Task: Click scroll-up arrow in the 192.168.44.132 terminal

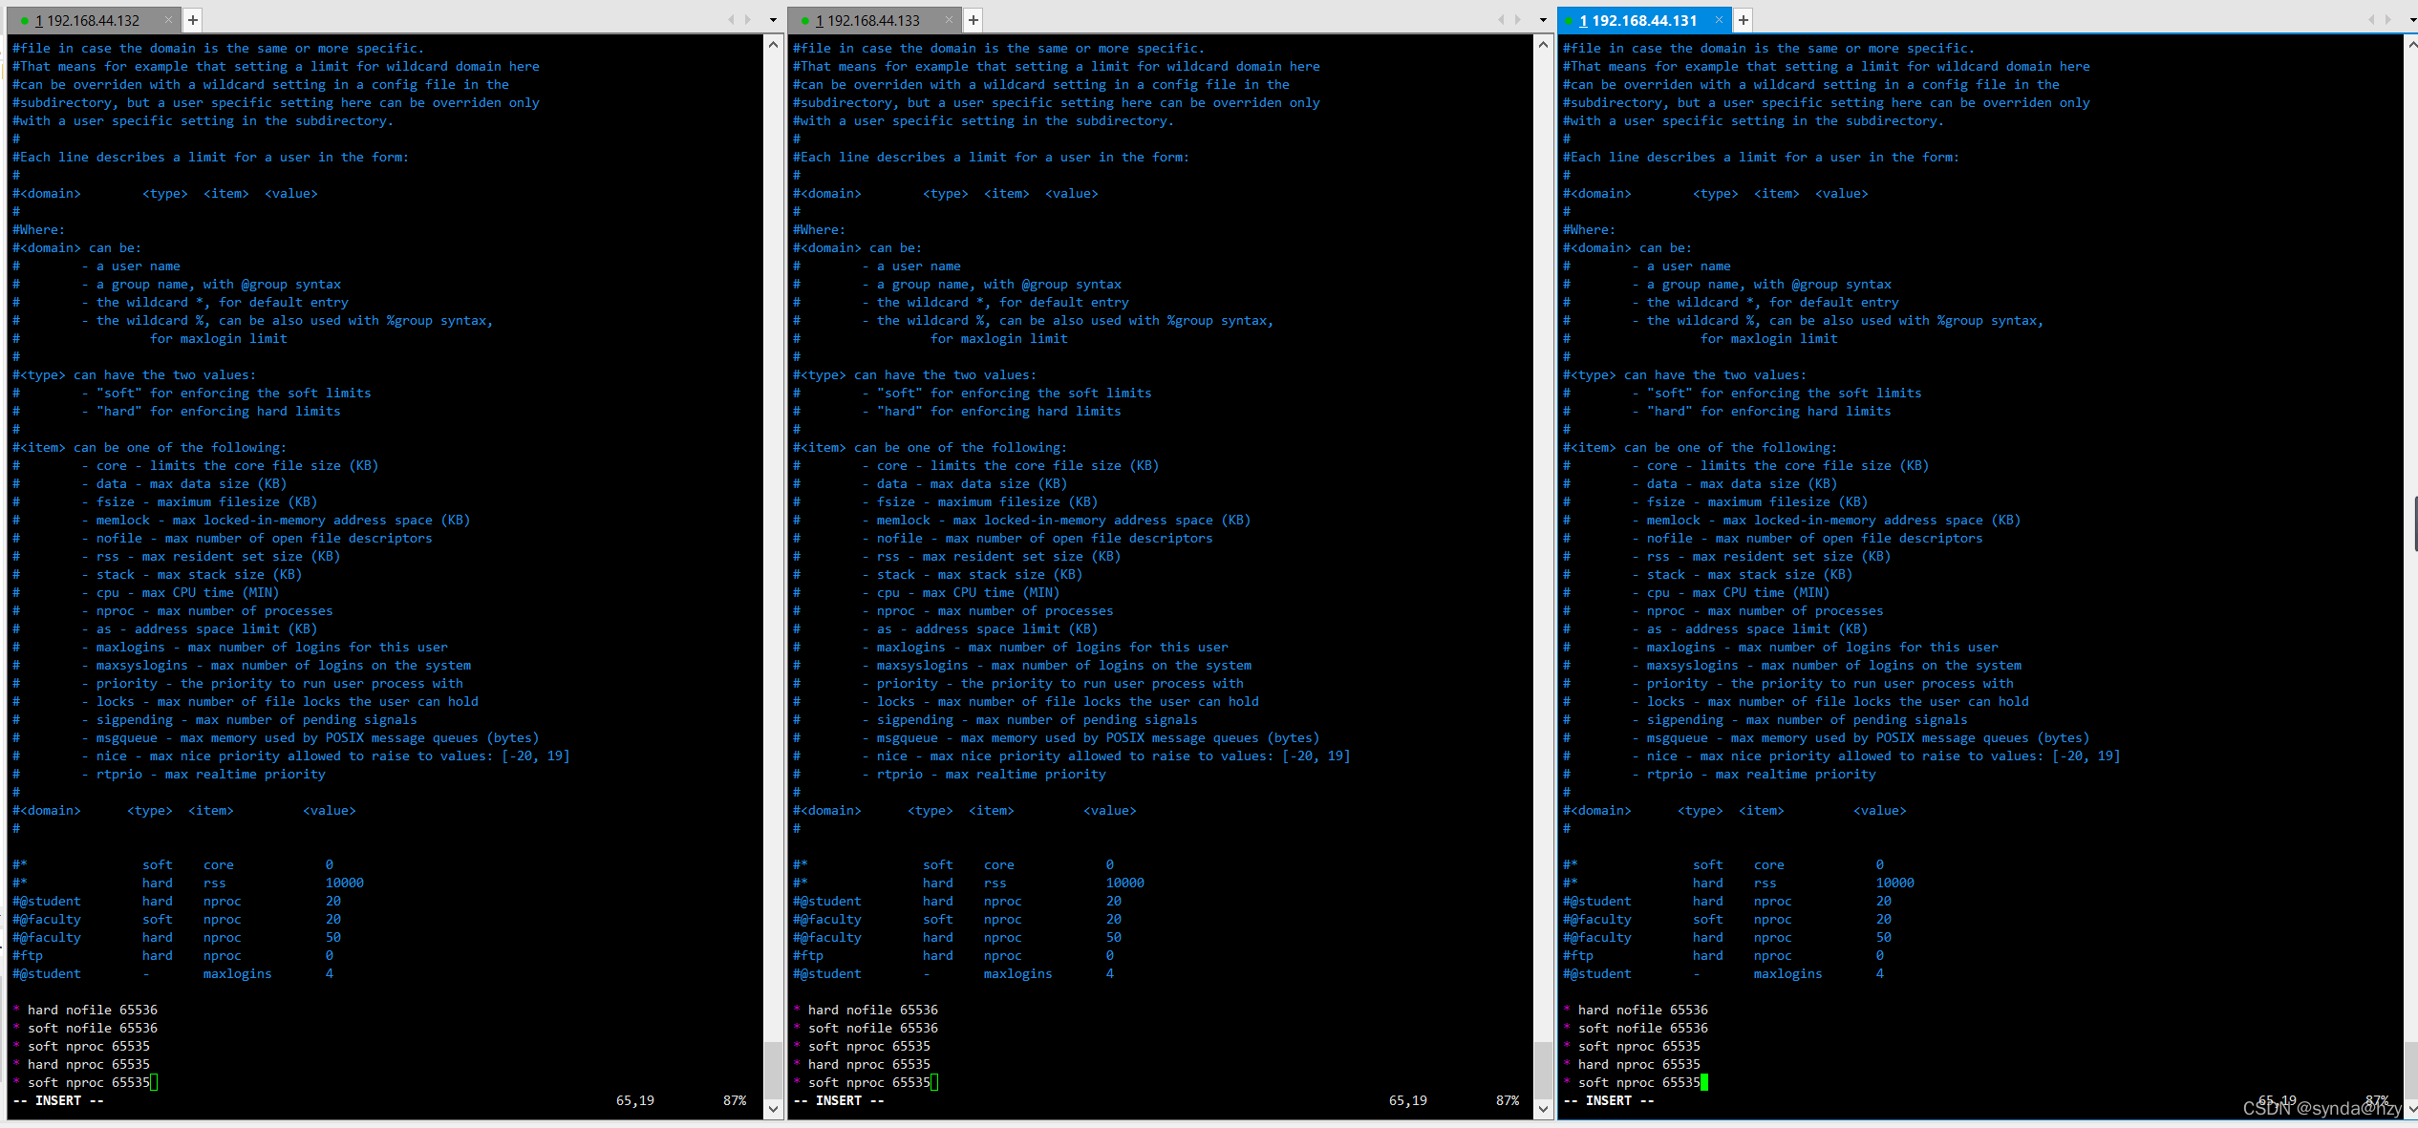Action: 774,44
